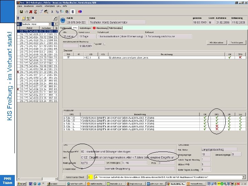Click the red and blue glasses toolbar icon

click(x=80, y=12)
